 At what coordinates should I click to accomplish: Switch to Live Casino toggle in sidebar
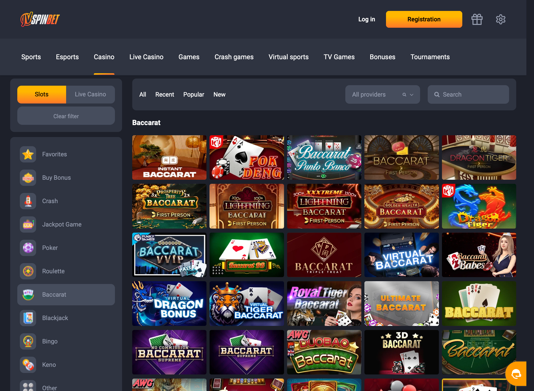point(90,94)
